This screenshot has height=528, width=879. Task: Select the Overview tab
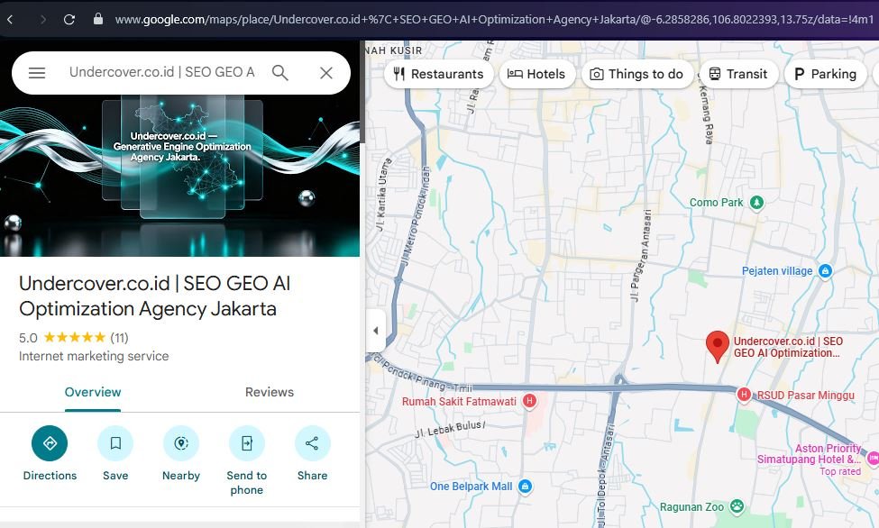click(x=93, y=392)
